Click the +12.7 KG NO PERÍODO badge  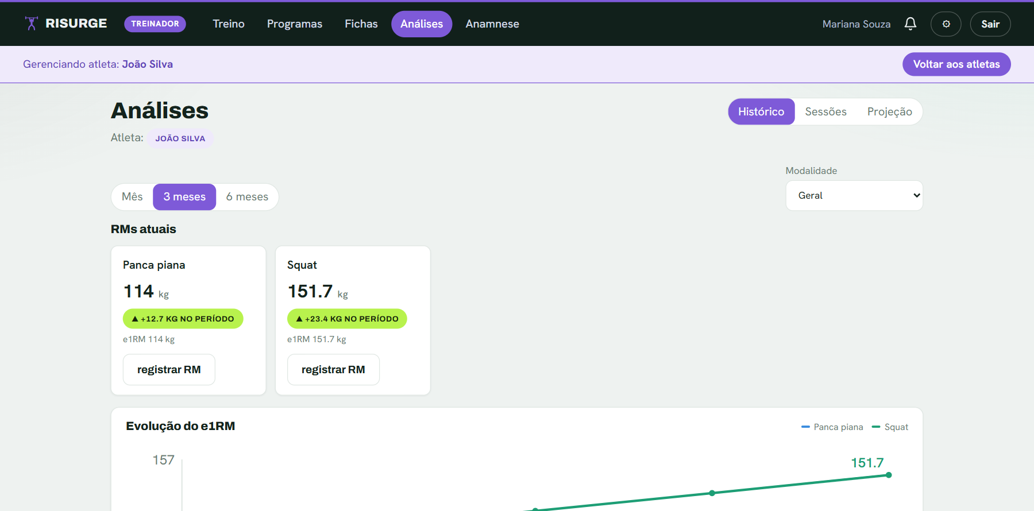[x=183, y=319]
